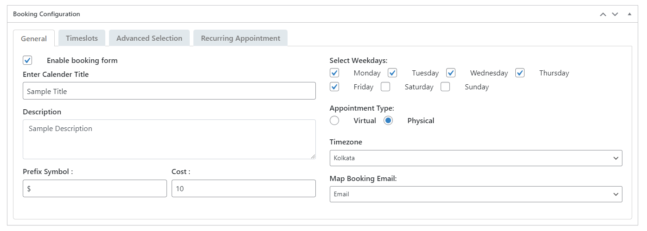Screen dimensions: 647x231
Task: Click the Cost input field
Action: (x=243, y=188)
